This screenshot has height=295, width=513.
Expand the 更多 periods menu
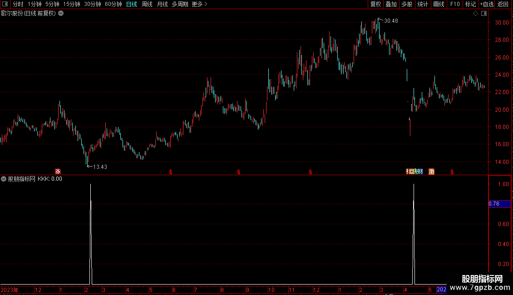199,4
